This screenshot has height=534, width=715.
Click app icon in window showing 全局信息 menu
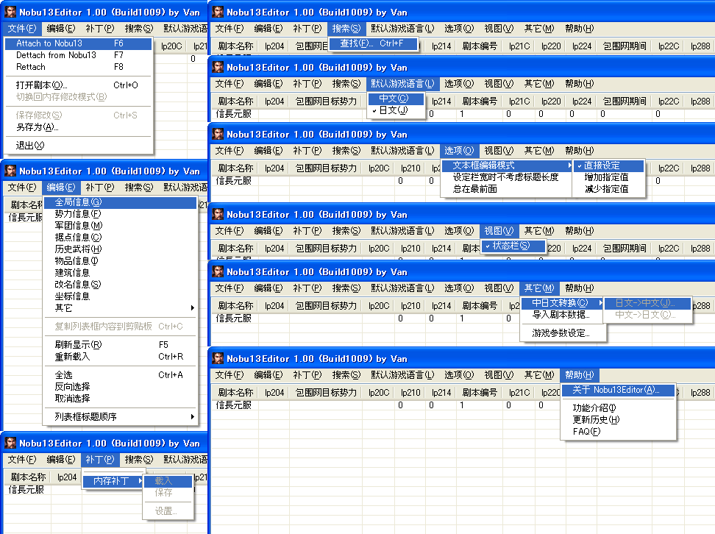click(10, 171)
